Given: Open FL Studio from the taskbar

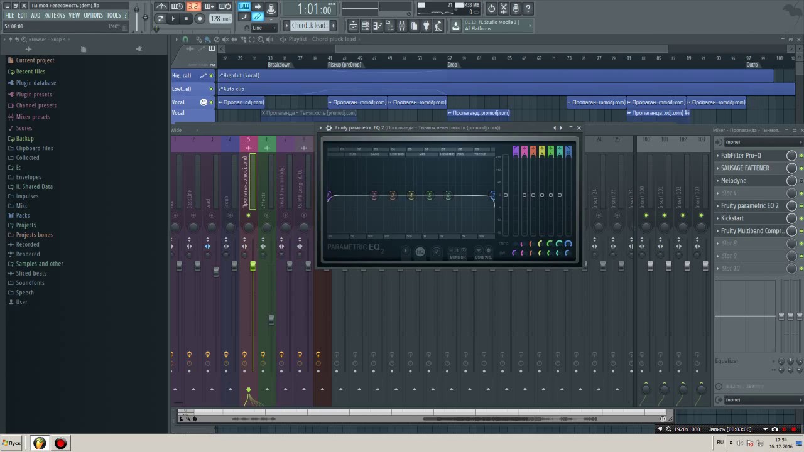Looking at the screenshot, I should (x=40, y=443).
